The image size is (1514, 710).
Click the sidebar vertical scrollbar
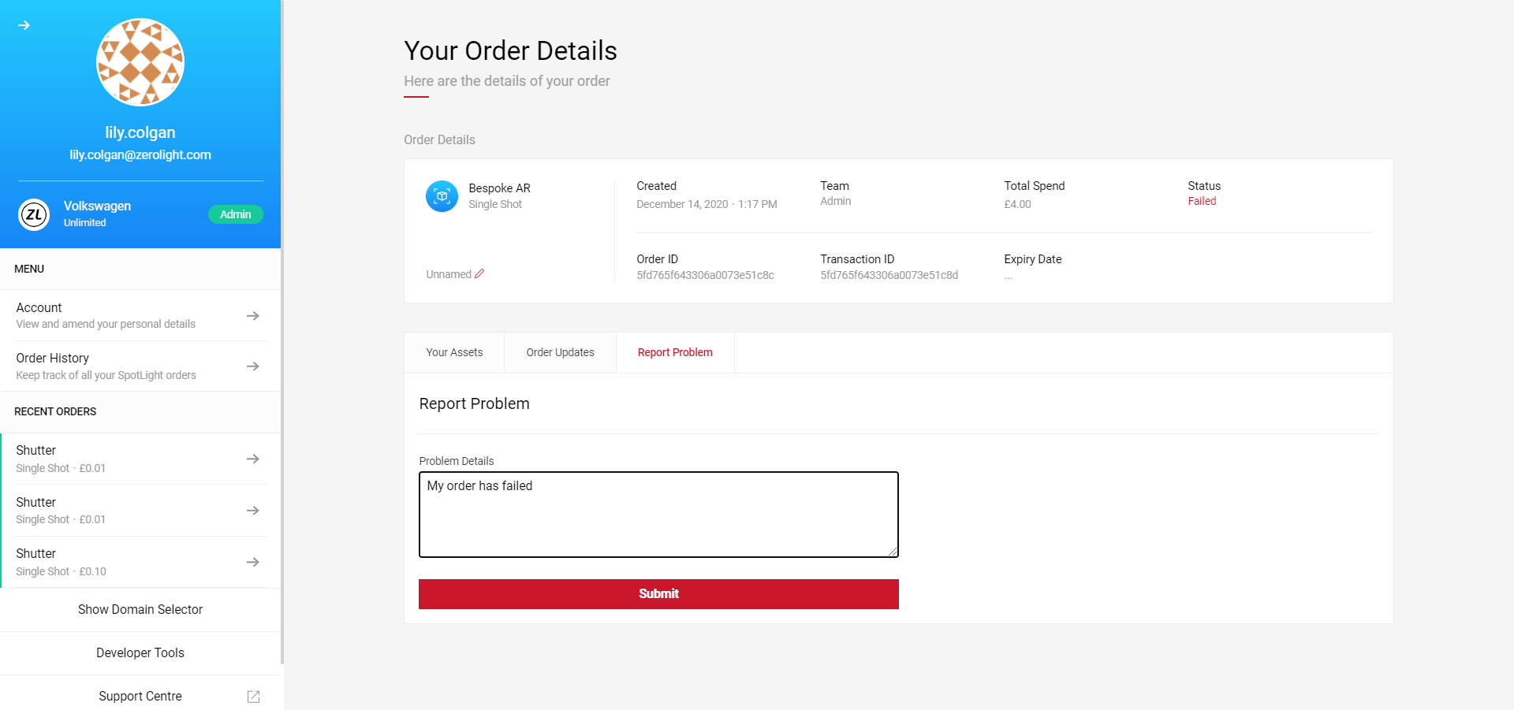point(282,331)
